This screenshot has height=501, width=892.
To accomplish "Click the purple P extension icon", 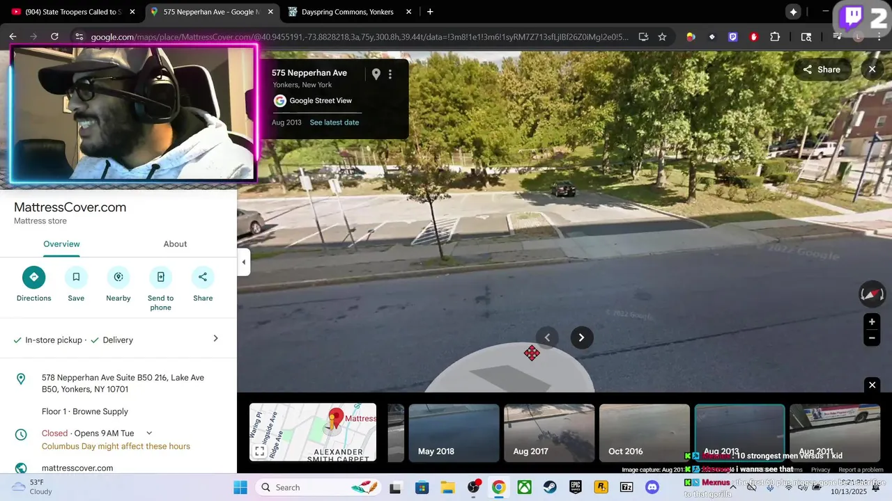I will click(x=732, y=37).
